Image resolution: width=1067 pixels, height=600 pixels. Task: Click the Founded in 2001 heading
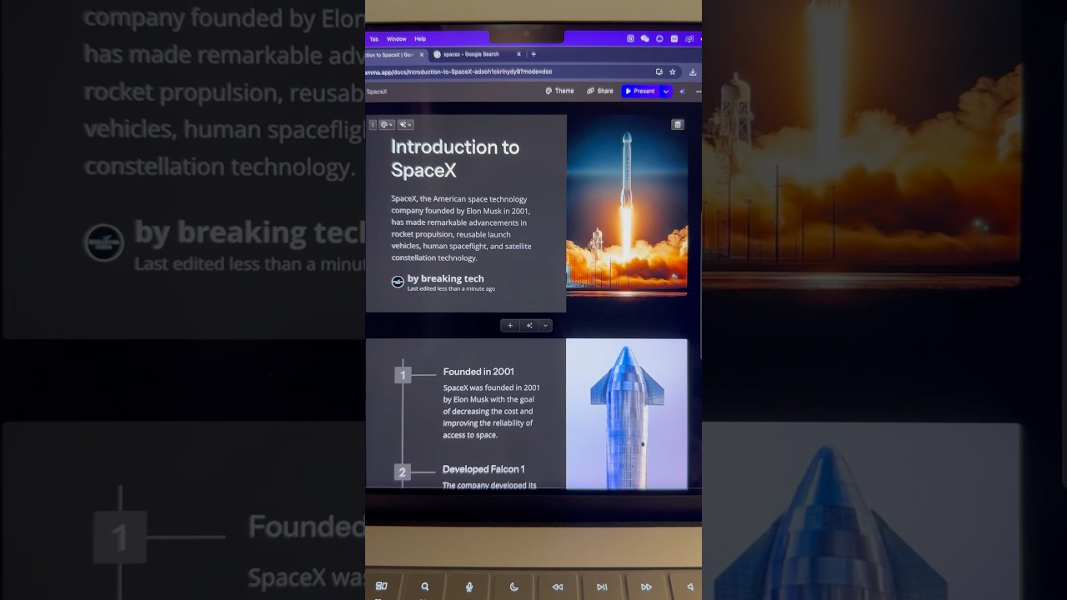pos(478,372)
